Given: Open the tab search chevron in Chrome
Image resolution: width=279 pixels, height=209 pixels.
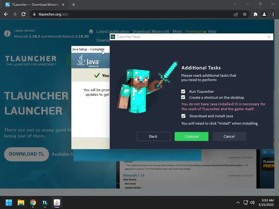Looking at the screenshot, I should click(x=235, y=4).
